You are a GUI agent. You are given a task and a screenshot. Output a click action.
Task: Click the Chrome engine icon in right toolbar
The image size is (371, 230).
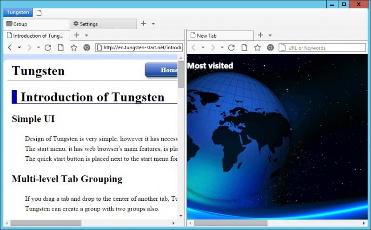271,48
